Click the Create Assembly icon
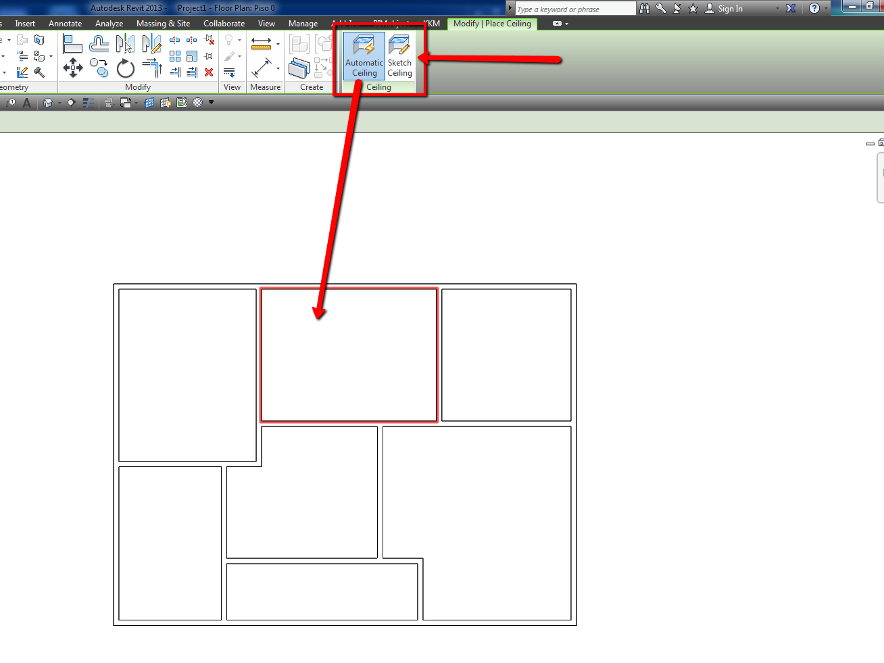 (299, 44)
